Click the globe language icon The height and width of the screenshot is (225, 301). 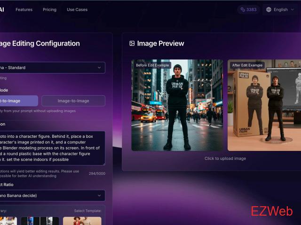[x=269, y=9]
